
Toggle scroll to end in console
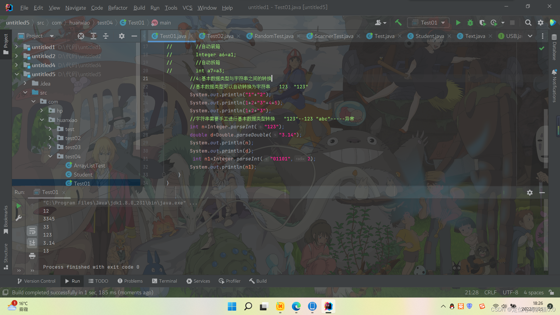tap(32, 242)
